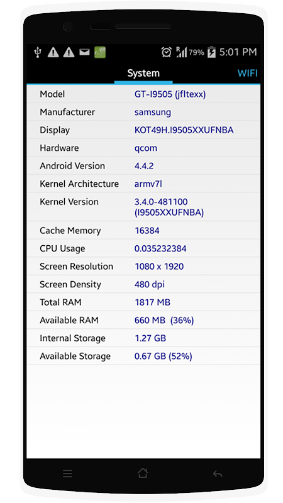
Task: Tap the Model row value GT-I9505
Action: (170, 94)
